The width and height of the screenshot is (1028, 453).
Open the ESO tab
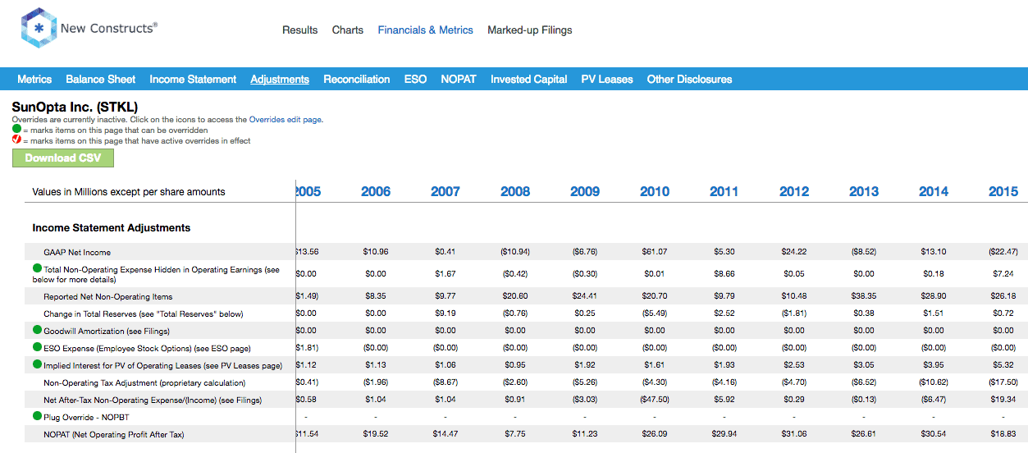point(415,80)
